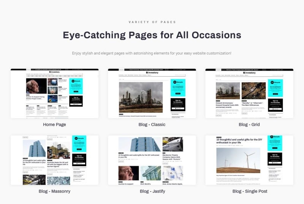
Task: Click the Blog - Massonry caption link
Action: (54, 191)
